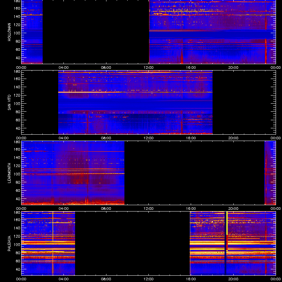Choose the 100 frequency label on Palehua axis

click(17, 245)
